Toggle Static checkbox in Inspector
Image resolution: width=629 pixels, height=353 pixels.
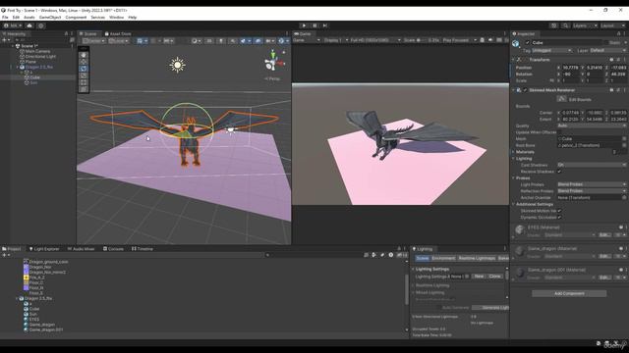(606, 42)
